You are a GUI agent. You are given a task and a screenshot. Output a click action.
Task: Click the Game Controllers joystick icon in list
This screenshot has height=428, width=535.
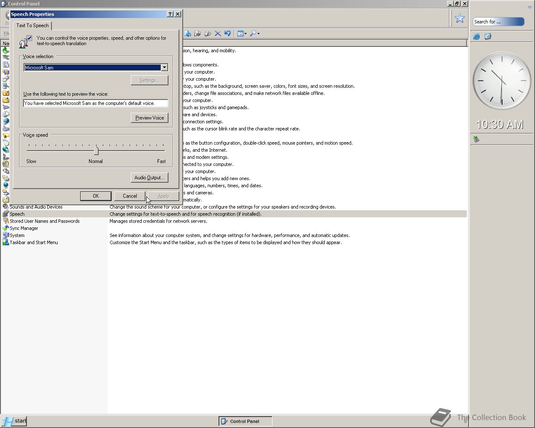pos(5,107)
